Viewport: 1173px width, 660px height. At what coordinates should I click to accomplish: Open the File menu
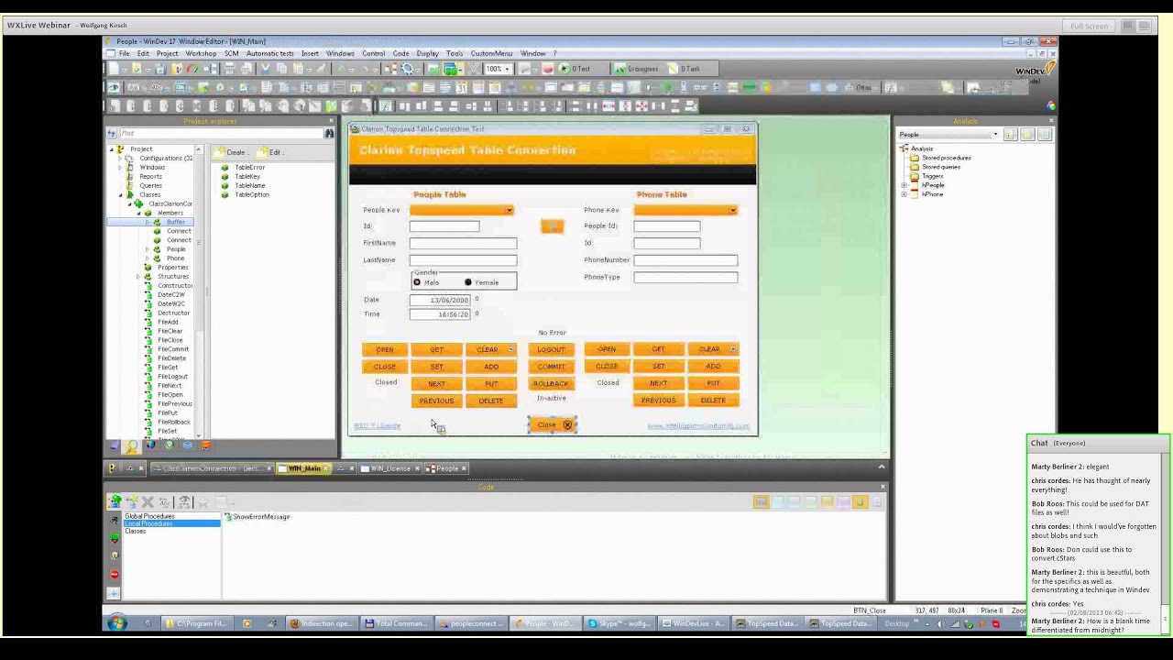pyautogui.click(x=124, y=54)
